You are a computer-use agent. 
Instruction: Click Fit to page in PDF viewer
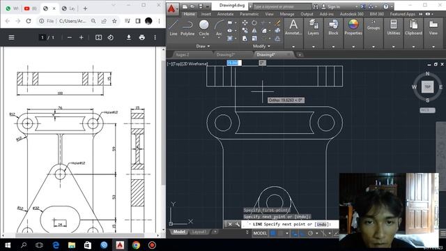(98, 37)
